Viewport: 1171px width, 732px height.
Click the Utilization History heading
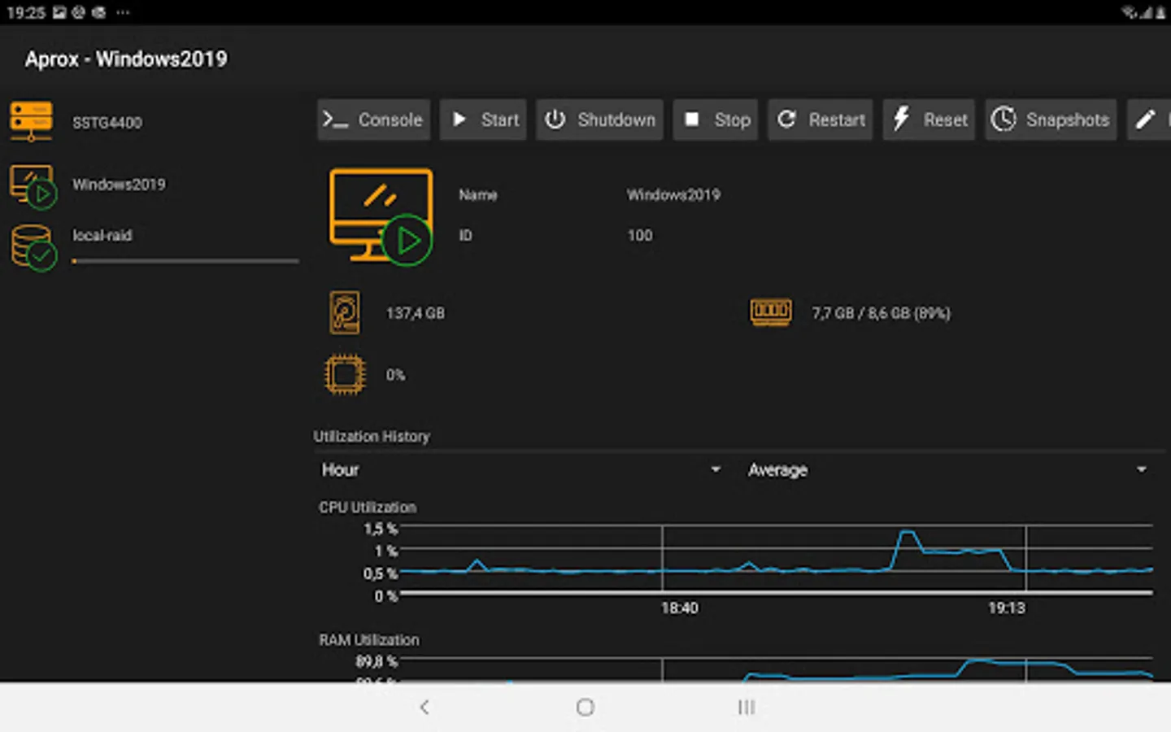372,437
